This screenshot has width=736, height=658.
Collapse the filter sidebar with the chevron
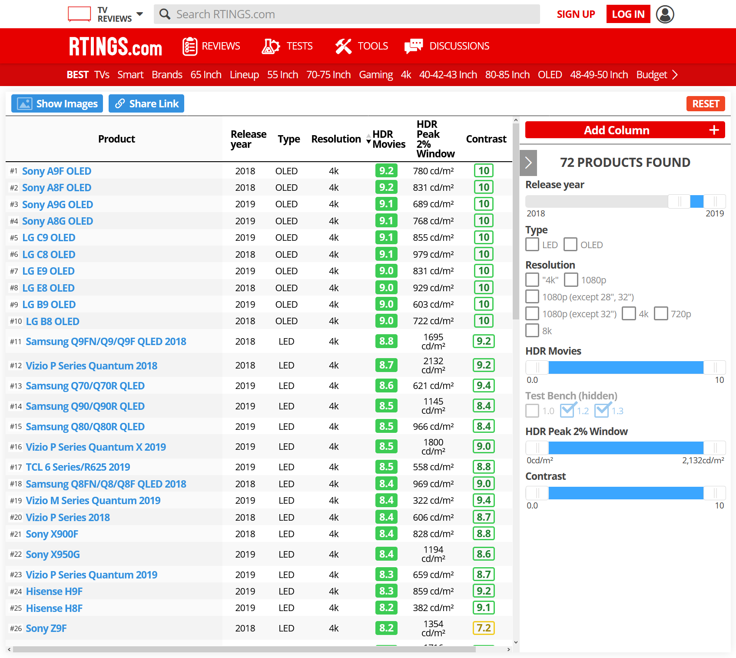(x=528, y=163)
